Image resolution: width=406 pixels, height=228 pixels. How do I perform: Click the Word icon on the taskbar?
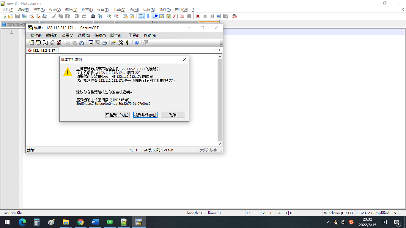point(95,222)
